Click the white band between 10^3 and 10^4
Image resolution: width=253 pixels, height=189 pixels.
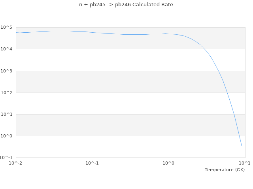(x=119, y=60)
